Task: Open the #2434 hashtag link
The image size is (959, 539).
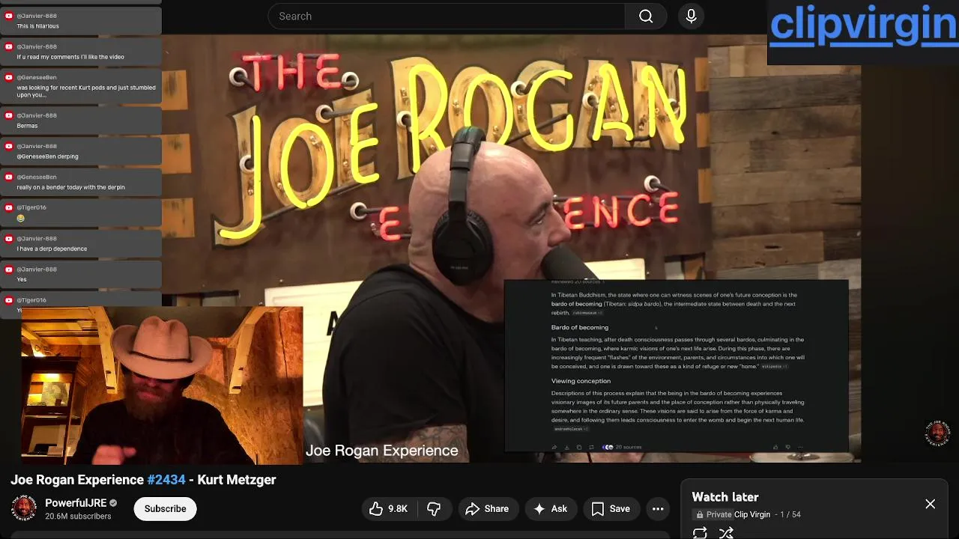Action: pos(166,480)
